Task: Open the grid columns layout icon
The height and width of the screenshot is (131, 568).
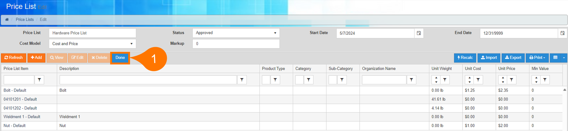Action: [x=555, y=58]
